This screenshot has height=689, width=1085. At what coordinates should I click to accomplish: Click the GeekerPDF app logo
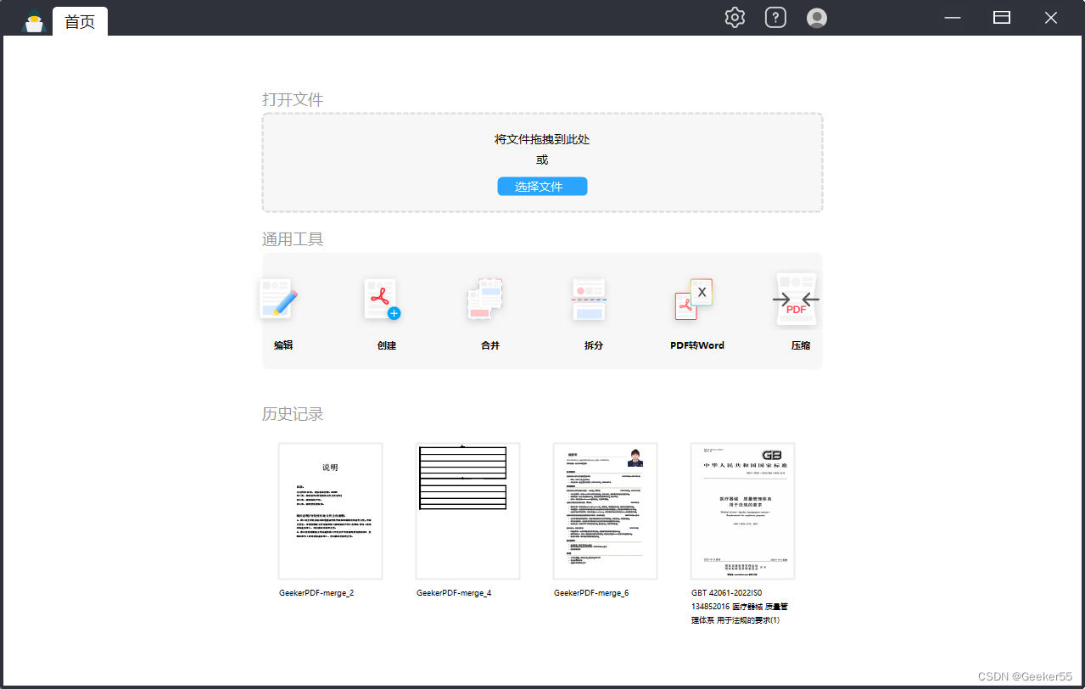pyautogui.click(x=34, y=20)
